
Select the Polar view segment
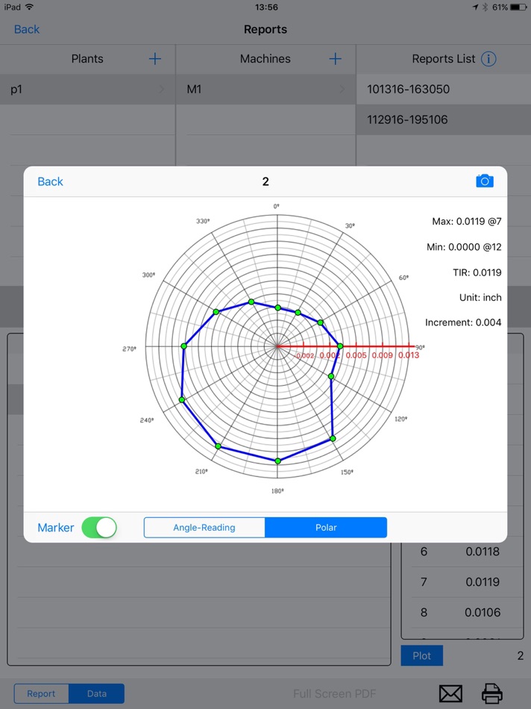point(326,528)
